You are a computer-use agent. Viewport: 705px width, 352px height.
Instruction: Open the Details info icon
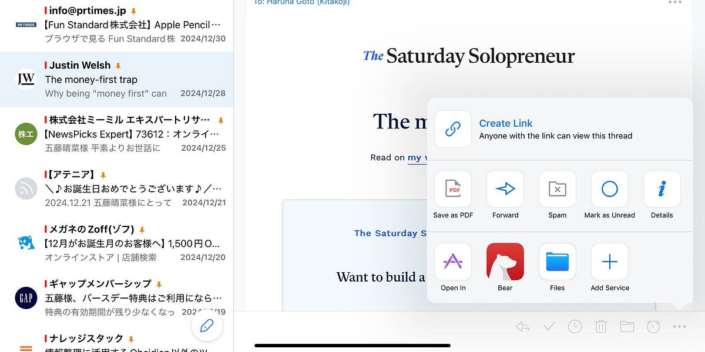pos(662,189)
